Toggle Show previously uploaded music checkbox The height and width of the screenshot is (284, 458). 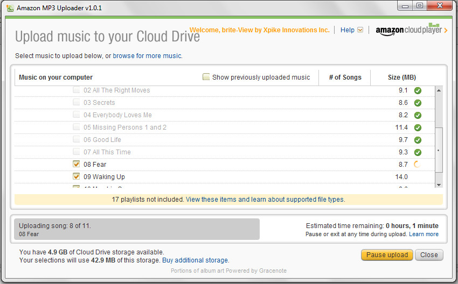(x=206, y=77)
